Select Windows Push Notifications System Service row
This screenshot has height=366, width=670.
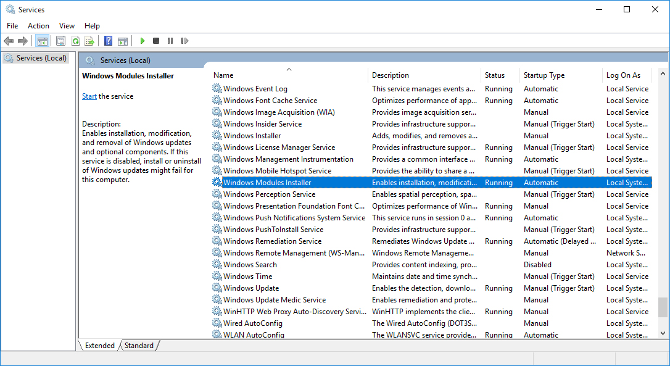tap(432, 218)
